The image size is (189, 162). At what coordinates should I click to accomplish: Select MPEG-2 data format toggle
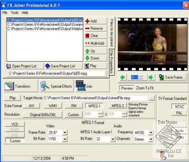click(118, 106)
